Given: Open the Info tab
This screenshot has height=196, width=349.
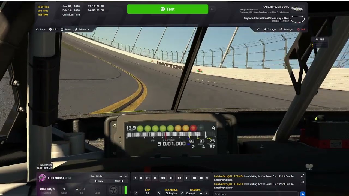Looking at the screenshot, I should (x=53, y=29).
